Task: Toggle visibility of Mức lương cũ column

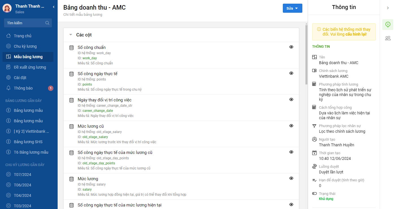Action: (291, 126)
